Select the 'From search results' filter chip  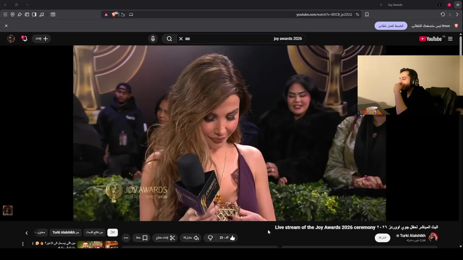point(94,232)
